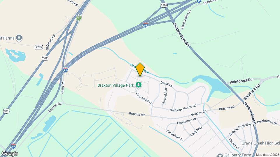The image size is (280, 157).
Task: Click the Rainforest Rd street label
Action: coord(241,81)
